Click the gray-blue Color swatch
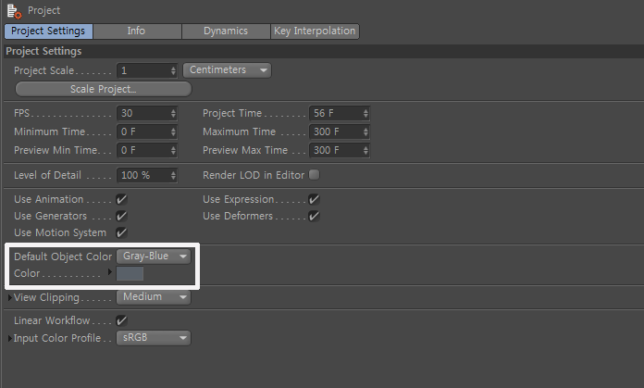The image size is (644, 388). (x=130, y=273)
